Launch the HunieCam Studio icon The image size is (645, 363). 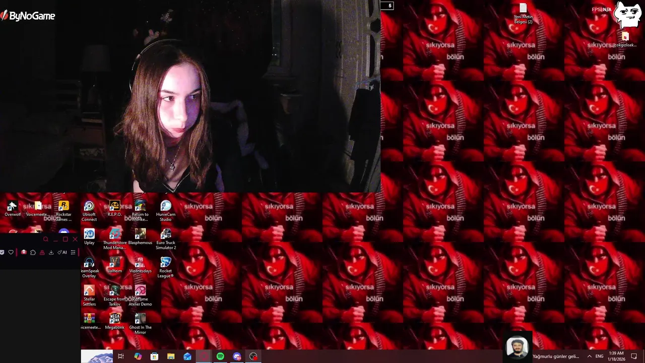[x=166, y=211]
